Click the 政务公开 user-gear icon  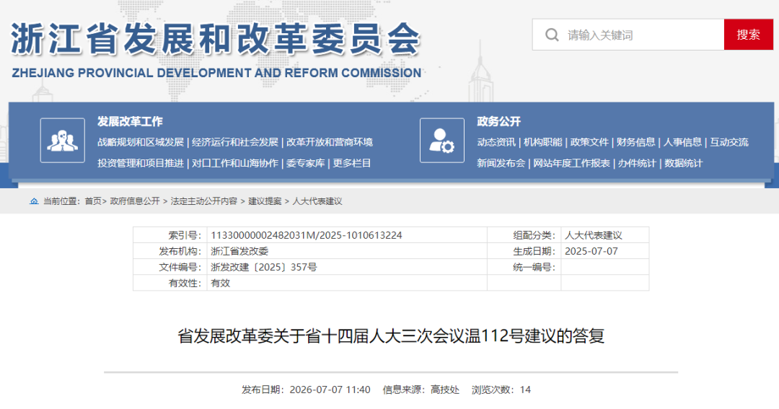click(x=442, y=140)
